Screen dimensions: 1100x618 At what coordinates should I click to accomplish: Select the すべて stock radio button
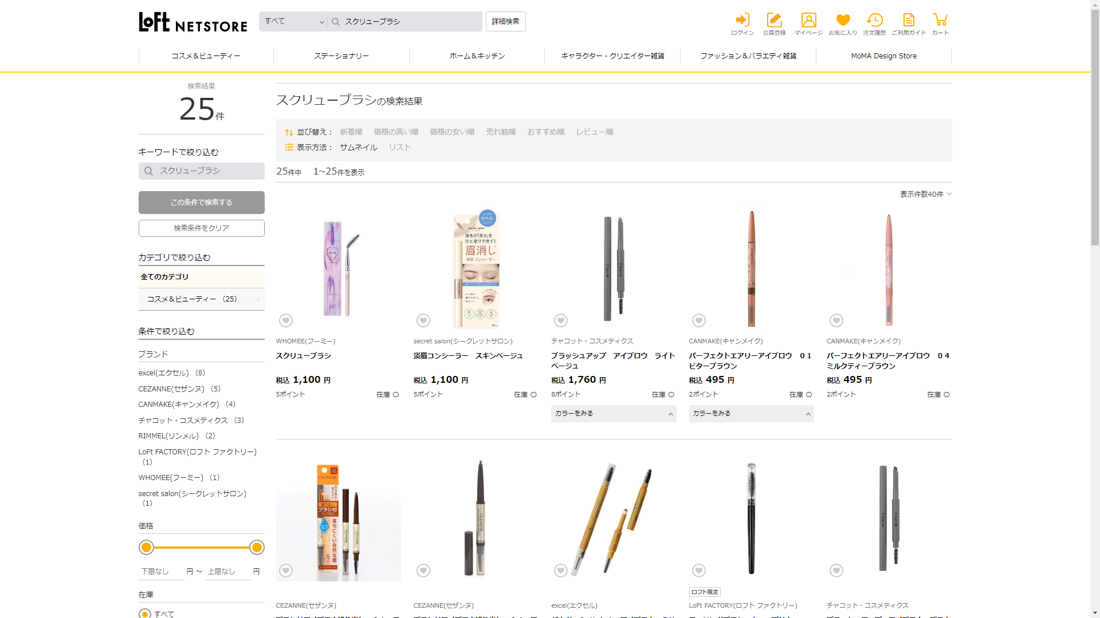point(145,613)
